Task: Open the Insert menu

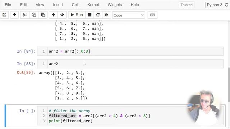Action: [x=58, y=5]
